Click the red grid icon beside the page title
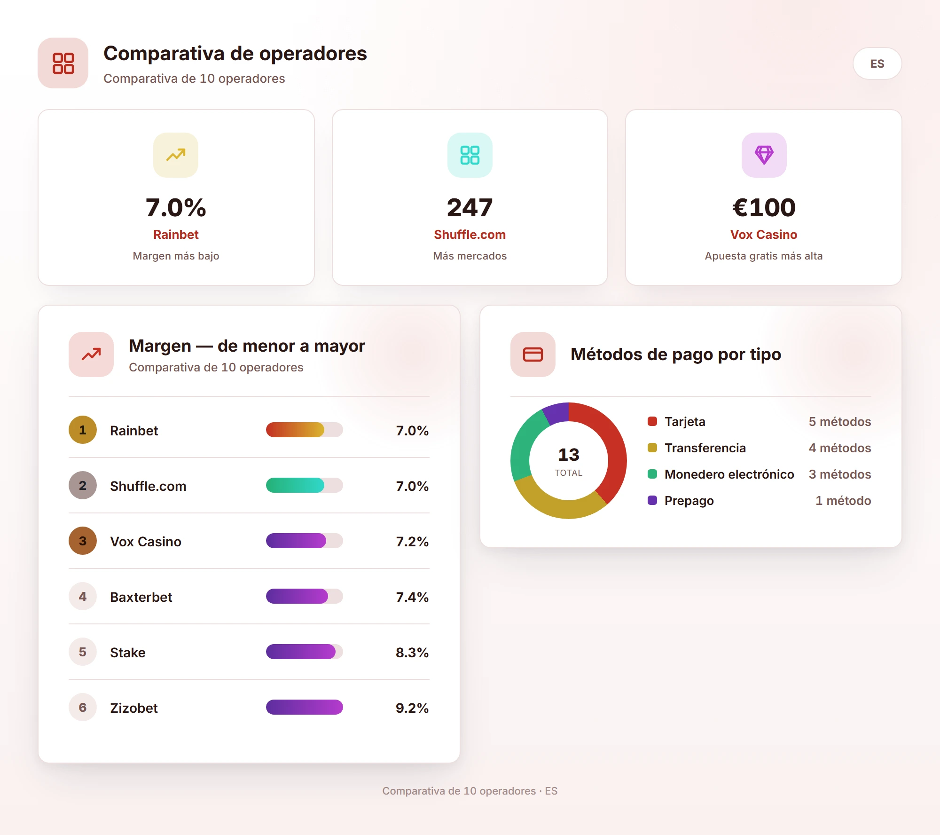The image size is (940, 835). point(63,63)
